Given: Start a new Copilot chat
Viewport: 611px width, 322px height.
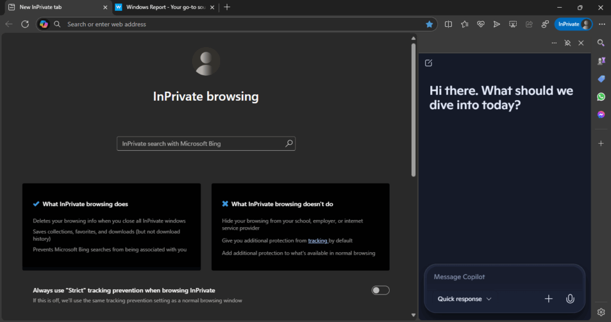Looking at the screenshot, I should (428, 63).
